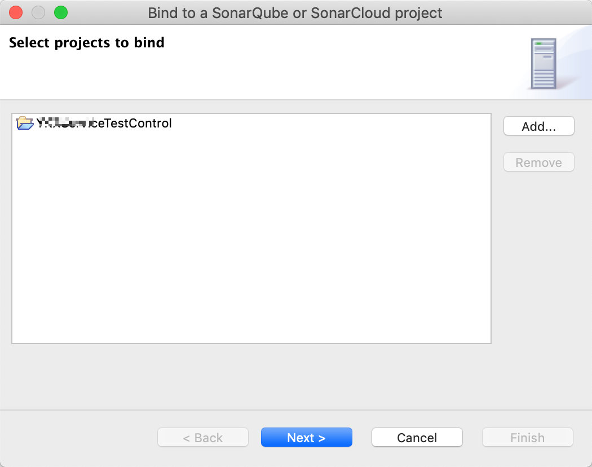The width and height of the screenshot is (592, 467).
Task: Click the disabled "Finish" button
Action: 527,438
